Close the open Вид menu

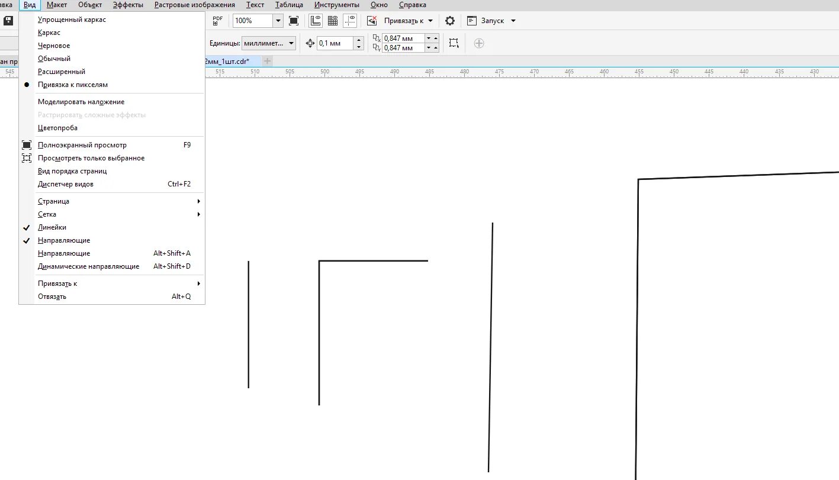pyautogui.click(x=30, y=5)
